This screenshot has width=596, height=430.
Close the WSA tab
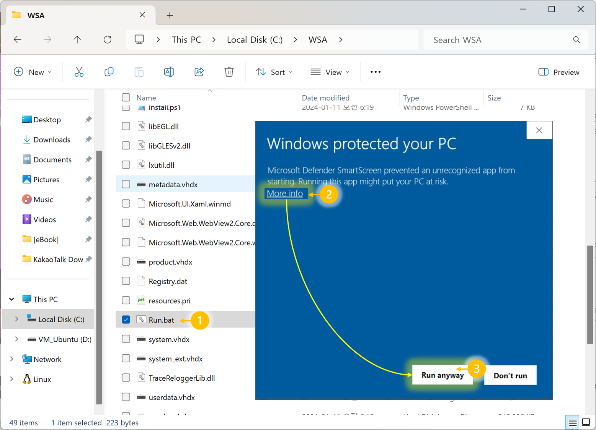pyautogui.click(x=142, y=15)
